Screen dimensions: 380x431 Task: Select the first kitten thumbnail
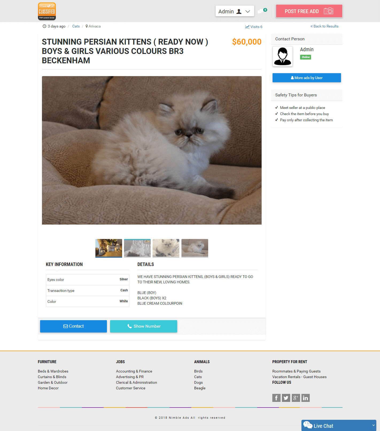[109, 248]
